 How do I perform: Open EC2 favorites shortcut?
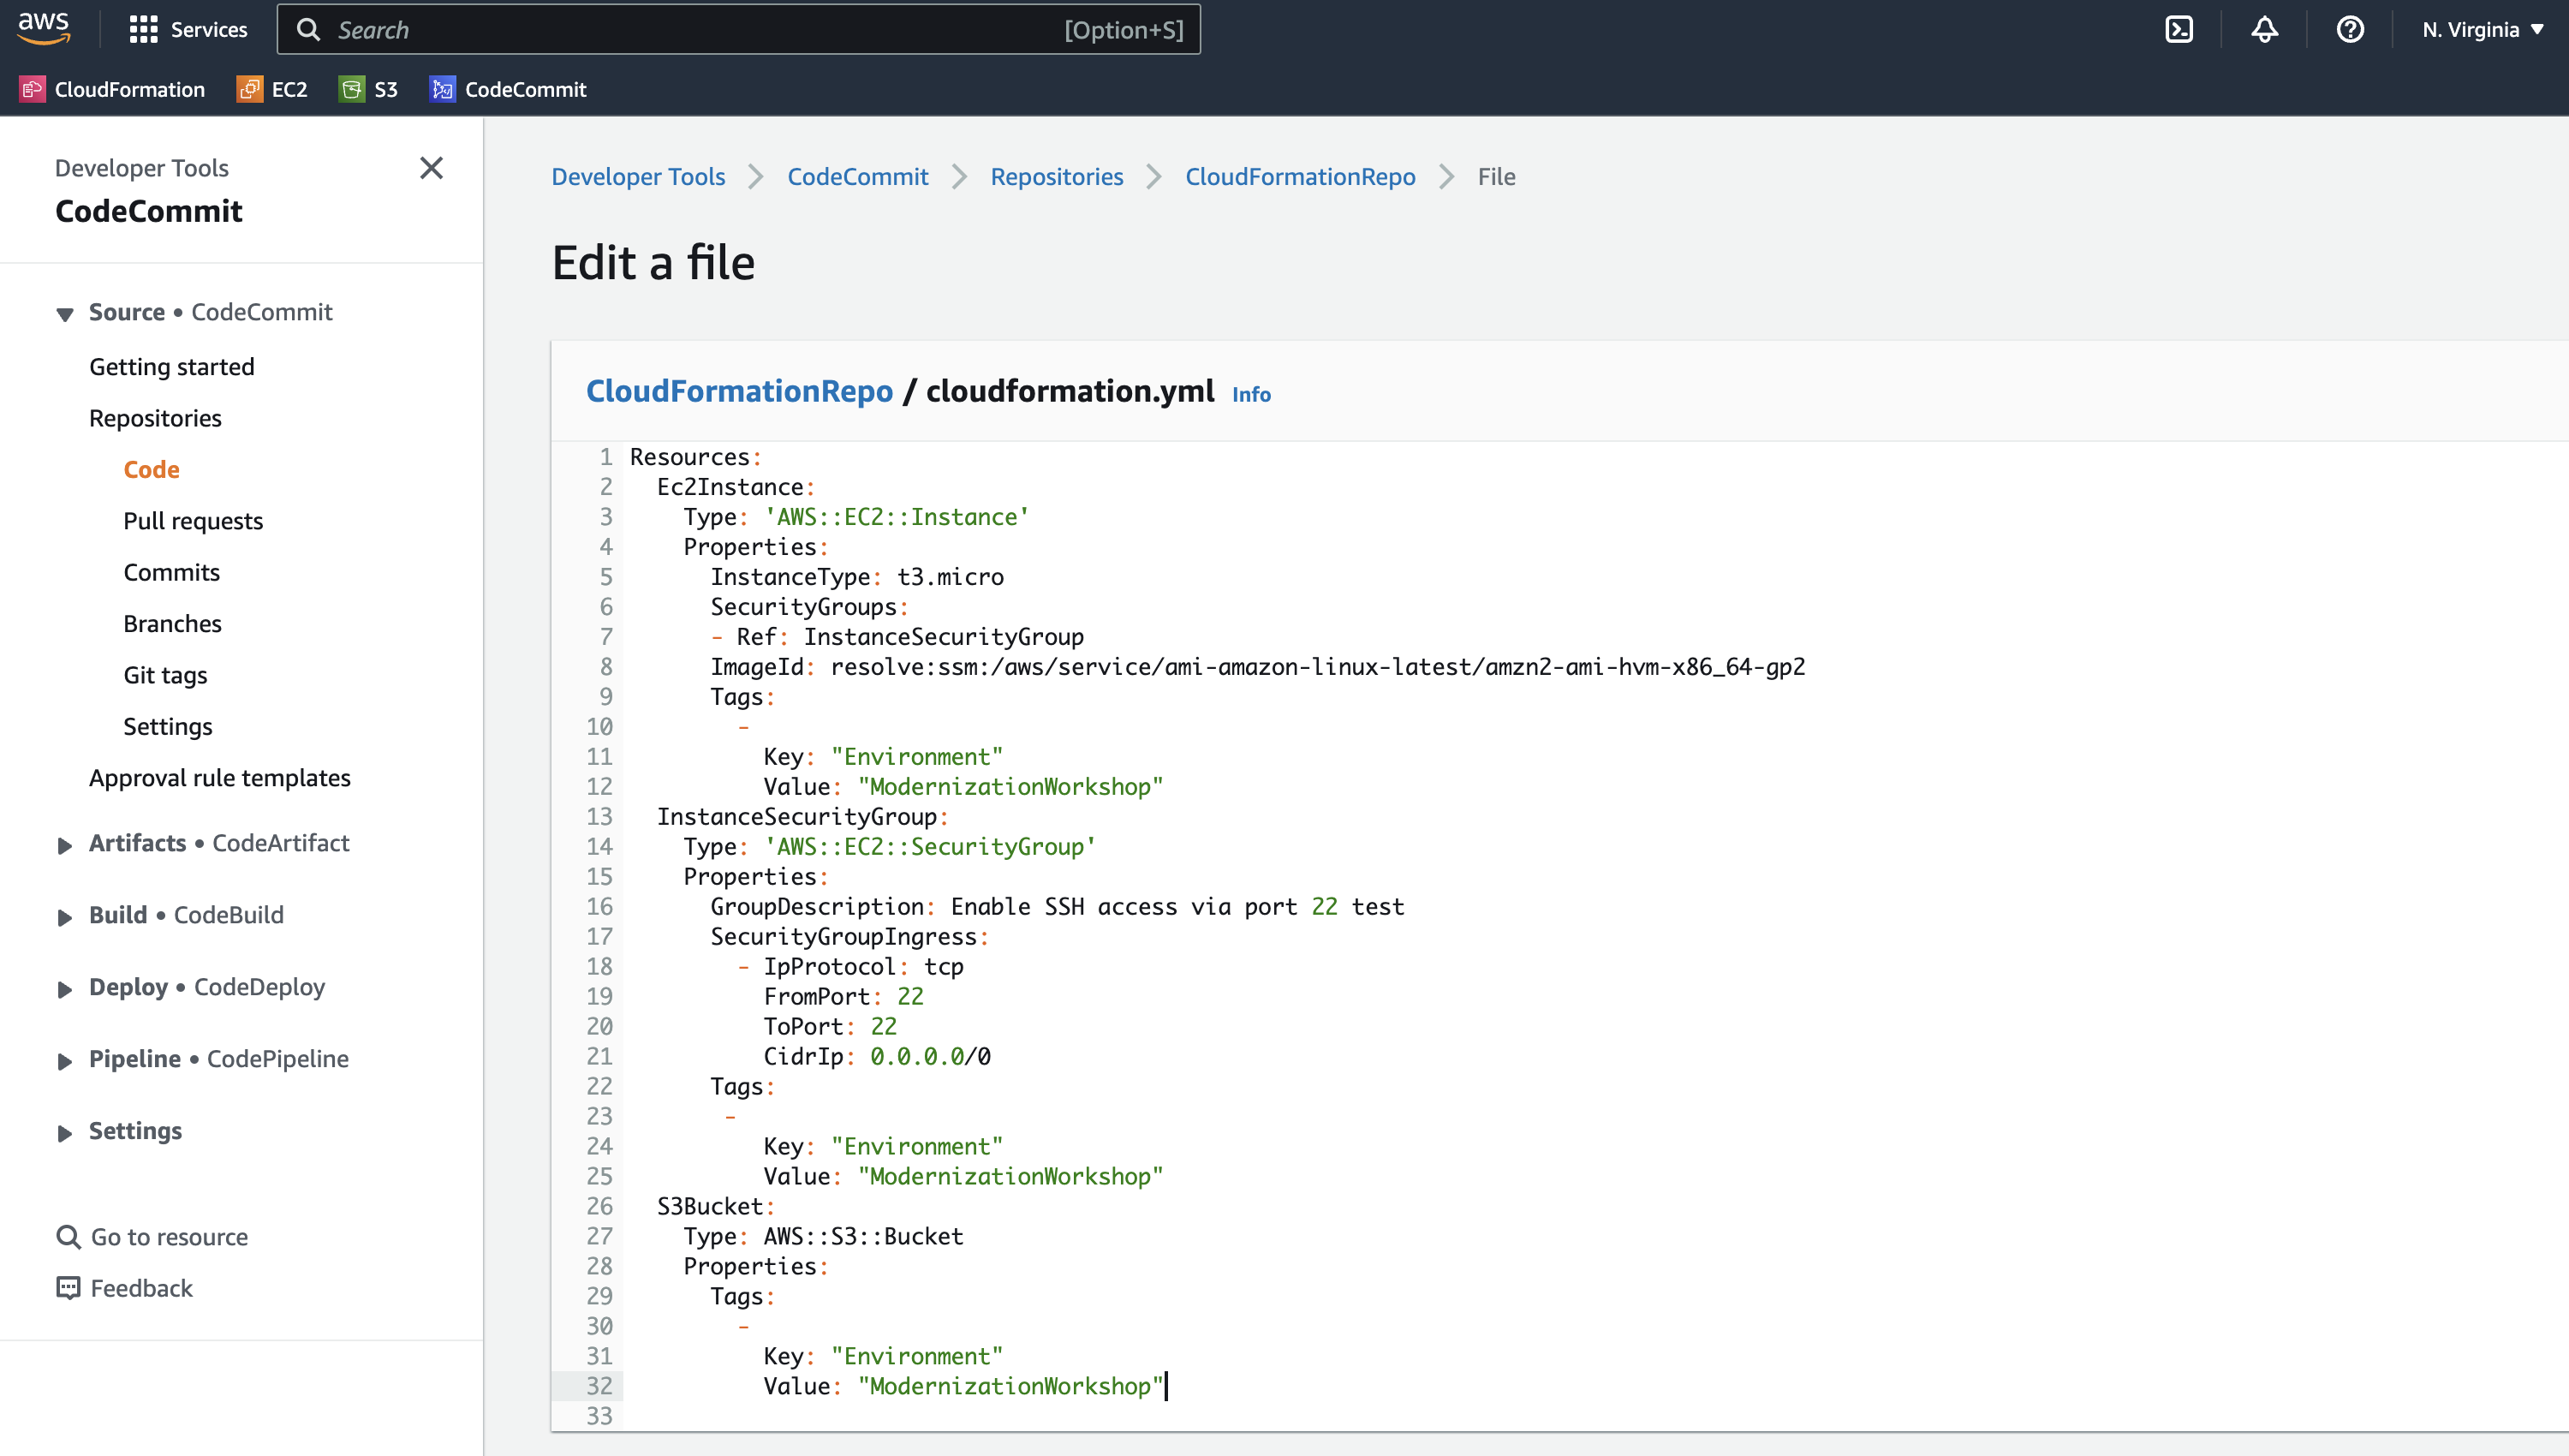point(272,89)
